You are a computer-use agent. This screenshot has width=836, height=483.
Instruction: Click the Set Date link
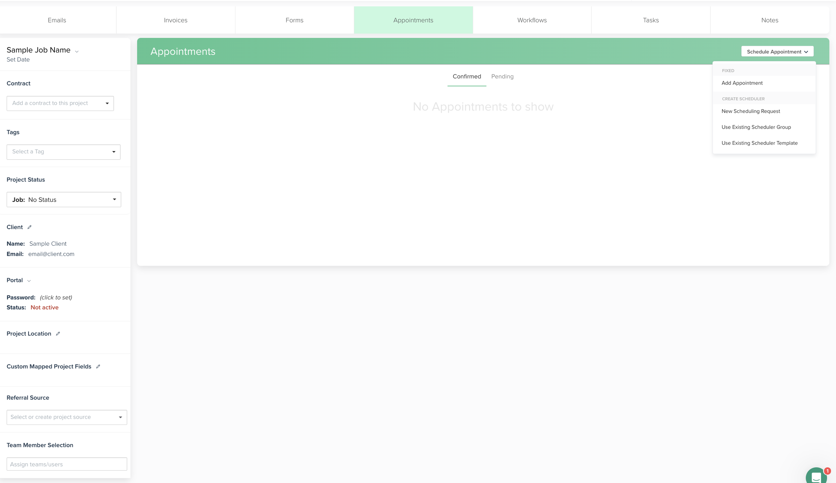[x=18, y=59]
